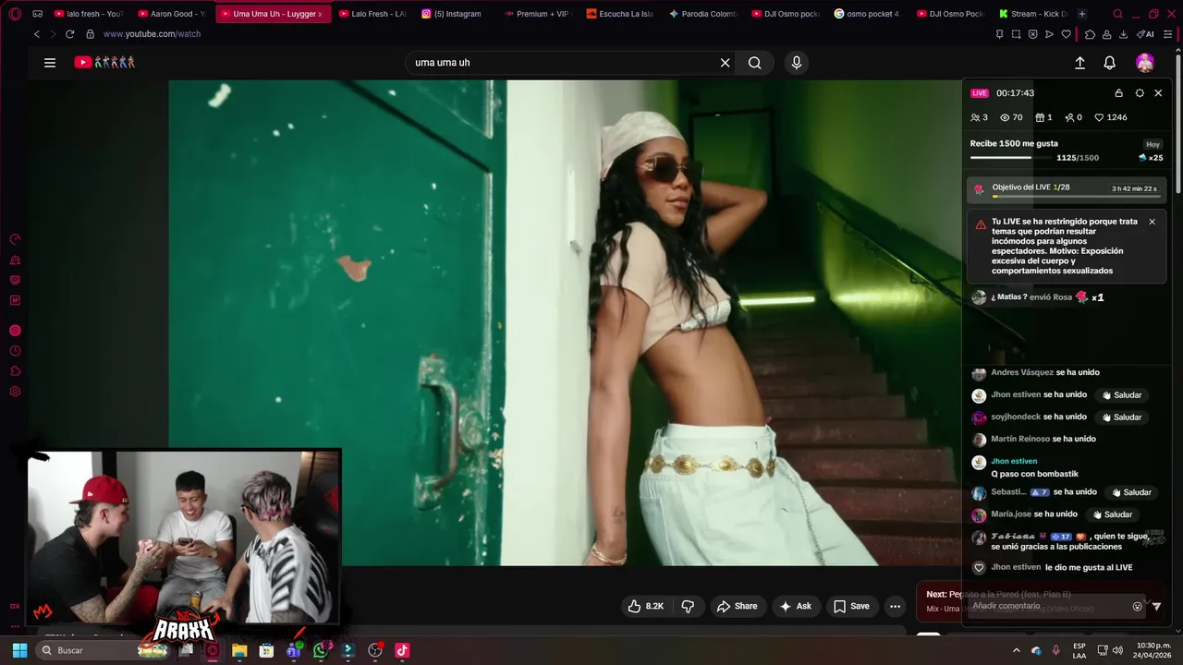The image size is (1183, 665).
Task: Open LIVE panel settings gear
Action: tap(1140, 93)
